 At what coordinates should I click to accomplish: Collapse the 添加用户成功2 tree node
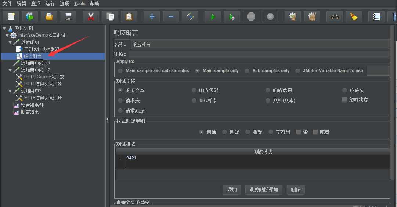point(11,70)
